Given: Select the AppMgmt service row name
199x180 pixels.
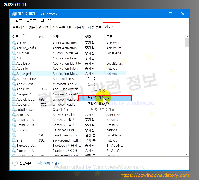Looking at the screenshot, I should 24,74.
